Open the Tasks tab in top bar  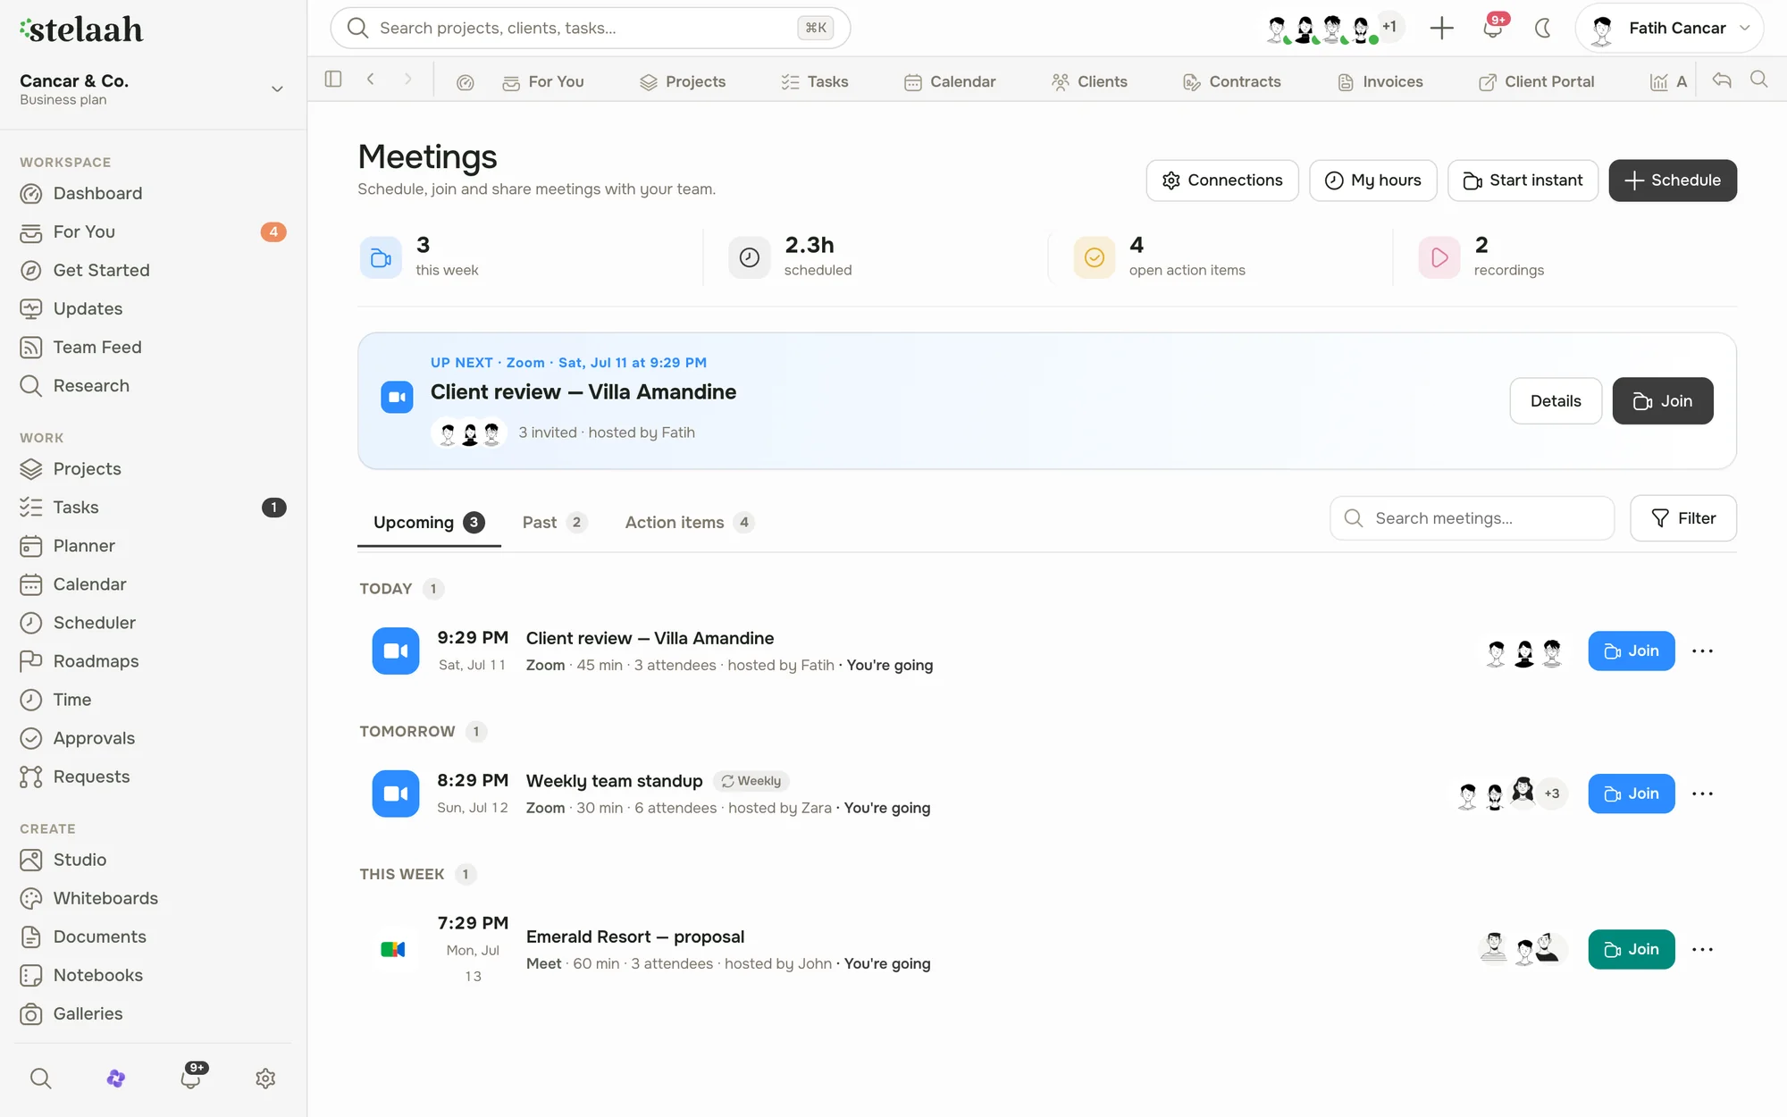pos(814,81)
